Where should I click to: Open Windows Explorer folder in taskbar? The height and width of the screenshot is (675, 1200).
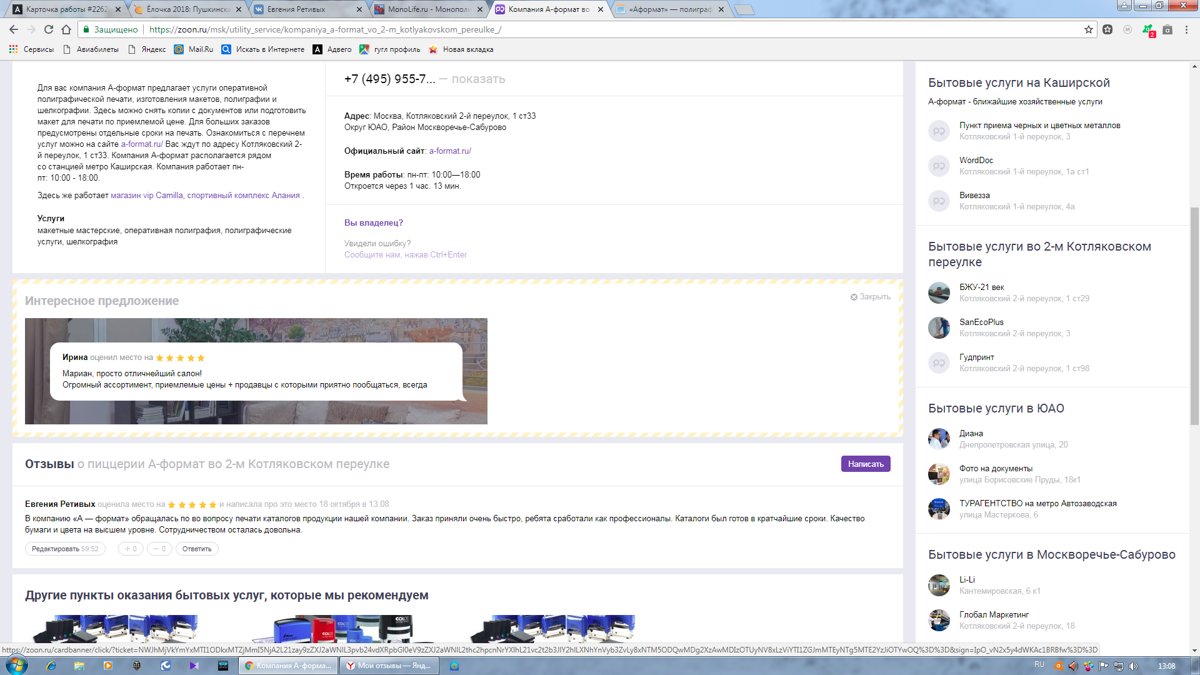click(x=79, y=666)
